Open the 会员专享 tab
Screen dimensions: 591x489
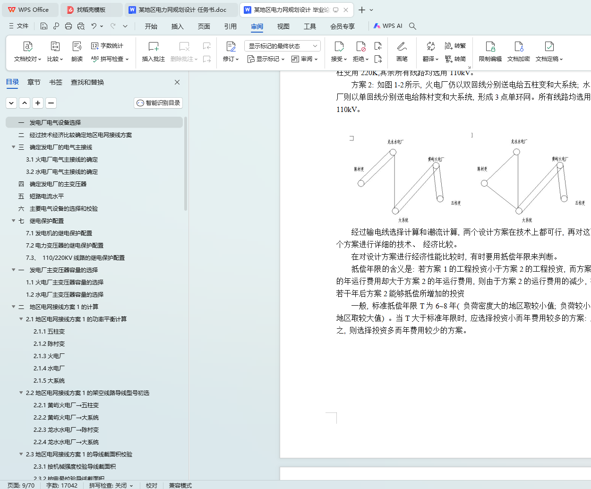tap(343, 26)
